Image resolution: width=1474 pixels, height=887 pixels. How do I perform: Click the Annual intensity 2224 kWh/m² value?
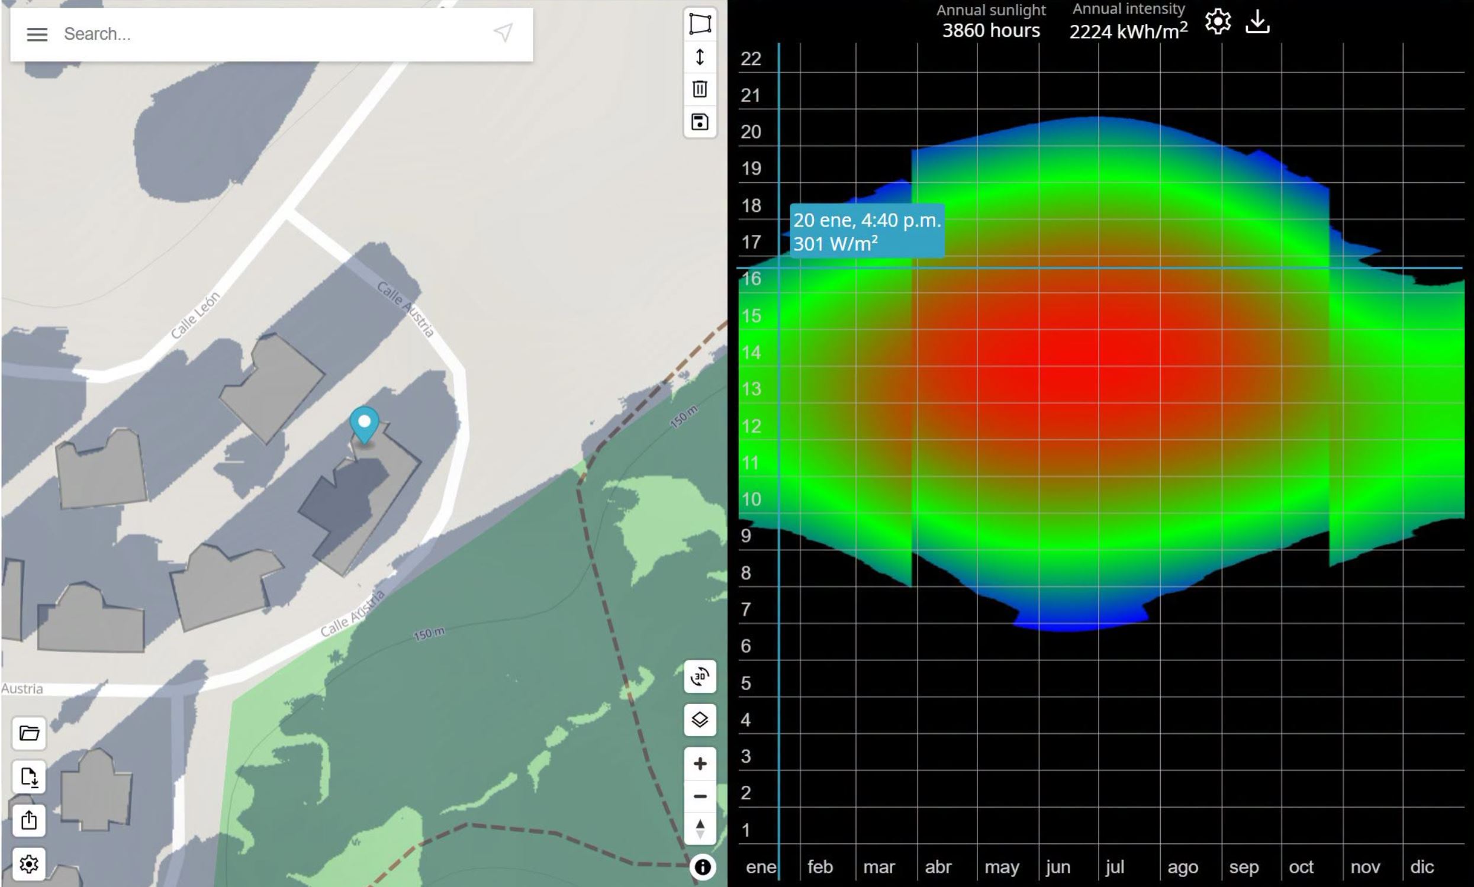pyautogui.click(x=1128, y=31)
